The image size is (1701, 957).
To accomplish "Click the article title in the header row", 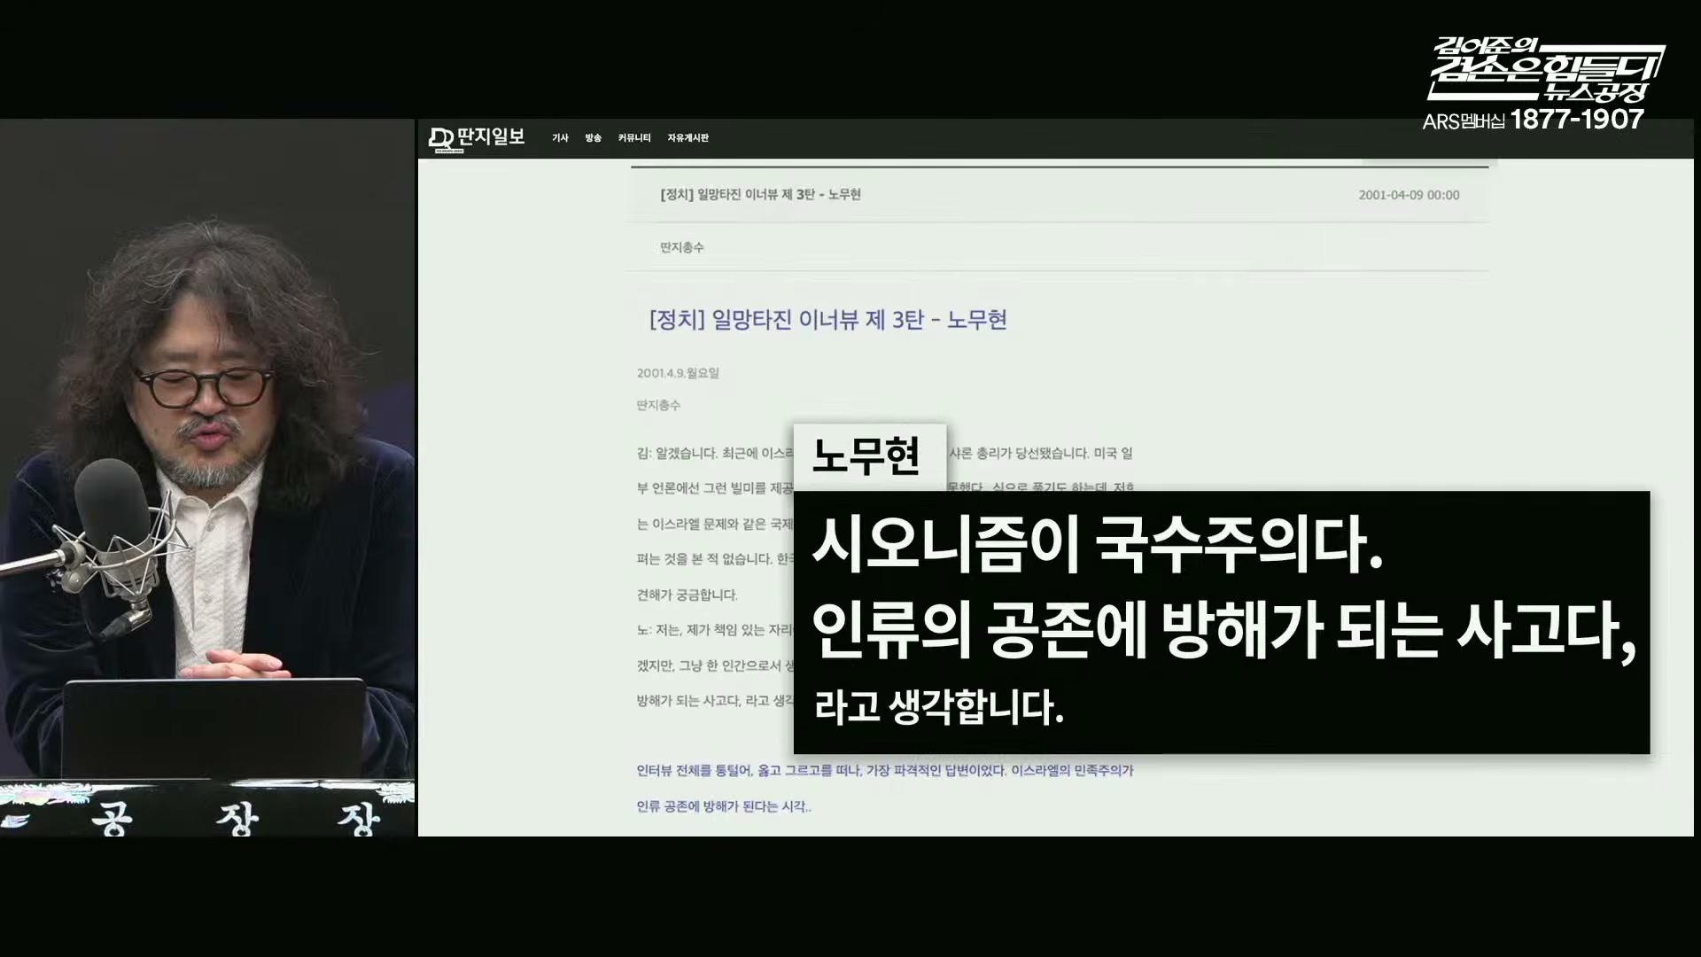I will (x=760, y=195).
